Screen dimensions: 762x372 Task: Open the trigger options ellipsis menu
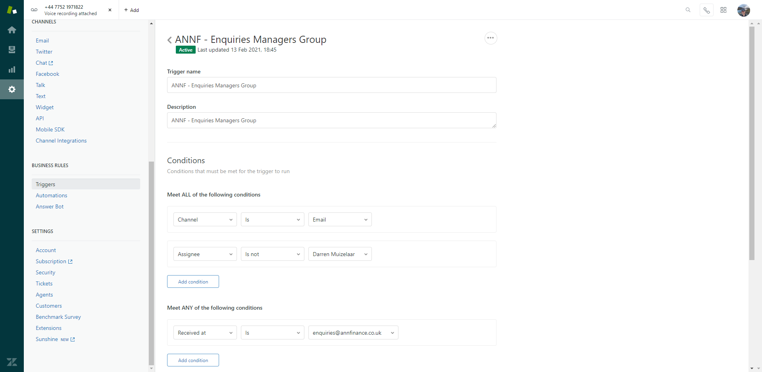pos(491,38)
